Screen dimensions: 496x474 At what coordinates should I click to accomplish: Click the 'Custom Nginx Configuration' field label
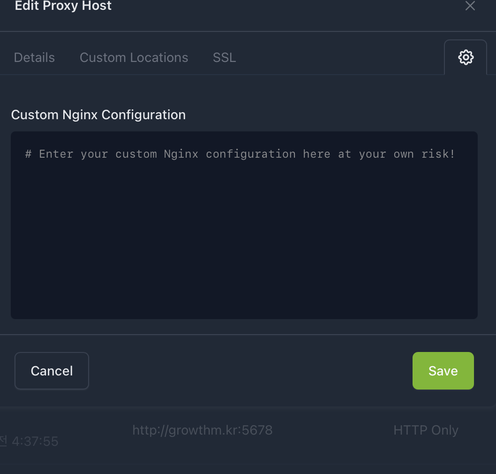click(98, 115)
